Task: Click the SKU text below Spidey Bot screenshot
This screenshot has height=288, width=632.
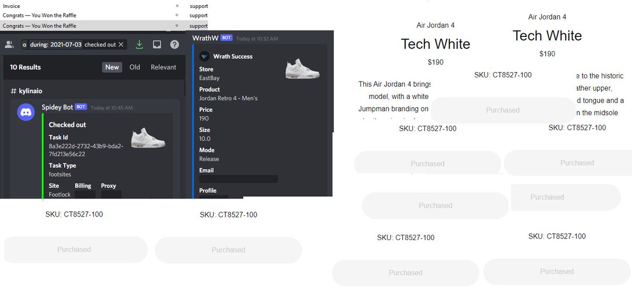Action: click(74, 214)
